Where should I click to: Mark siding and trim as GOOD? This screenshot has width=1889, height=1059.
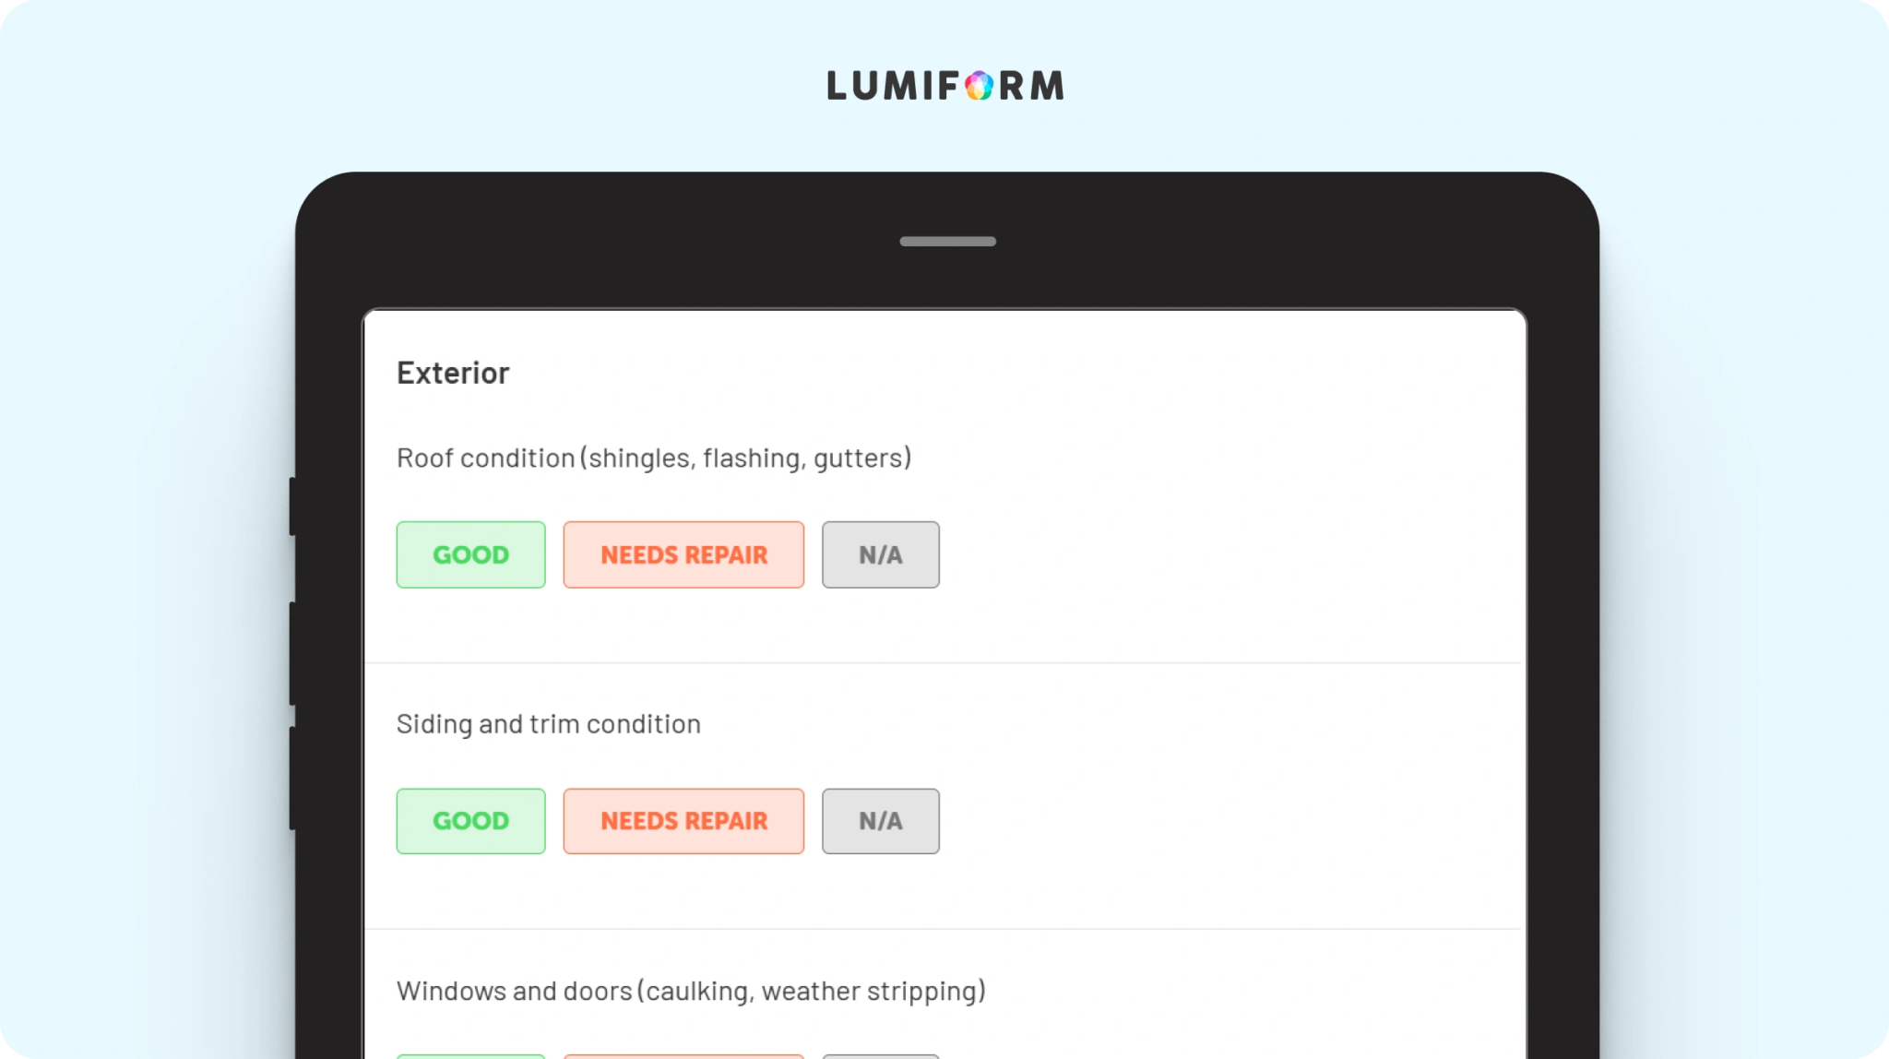tap(470, 821)
